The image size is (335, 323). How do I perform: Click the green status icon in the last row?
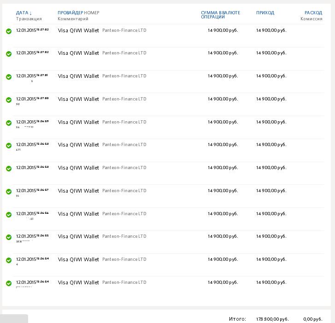tap(9, 283)
